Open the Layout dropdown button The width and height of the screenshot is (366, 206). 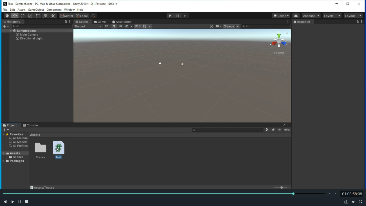coord(353,15)
